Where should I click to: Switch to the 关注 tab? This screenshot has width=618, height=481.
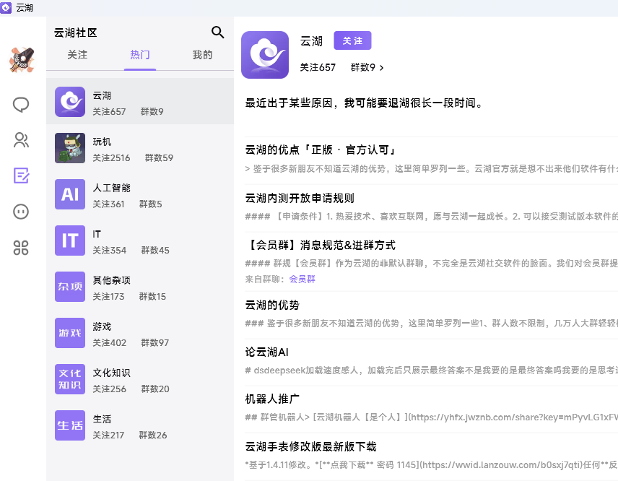click(x=77, y=55)
